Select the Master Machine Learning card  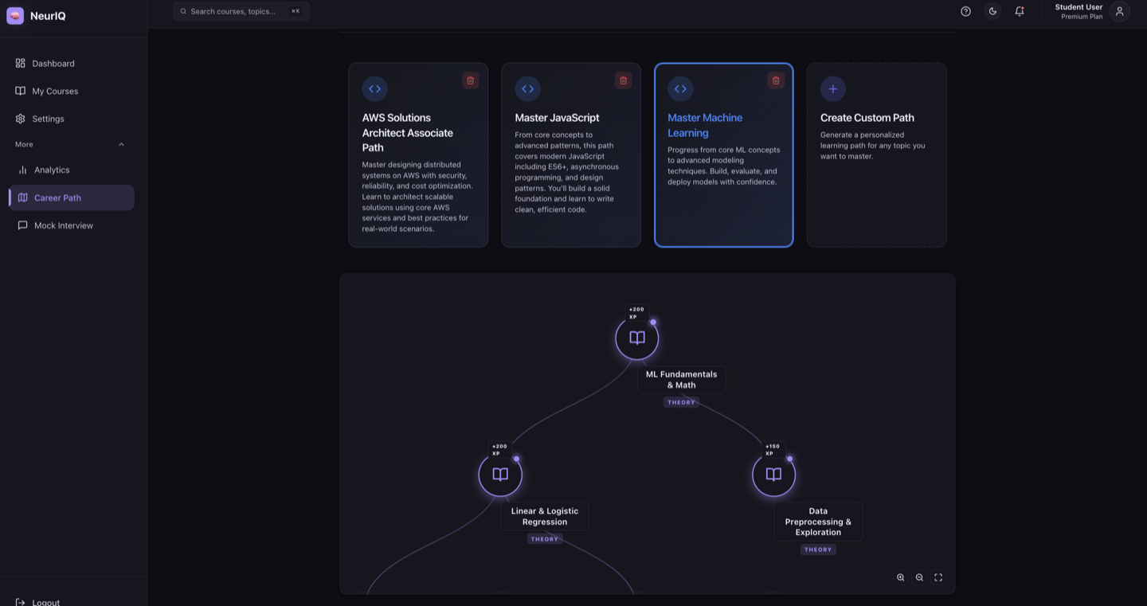click(724, 155)
